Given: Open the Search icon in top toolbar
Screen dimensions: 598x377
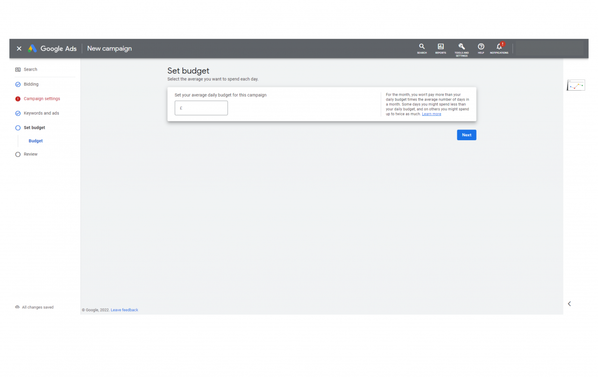Looking at the screenshot, I should tap(421, 47).
